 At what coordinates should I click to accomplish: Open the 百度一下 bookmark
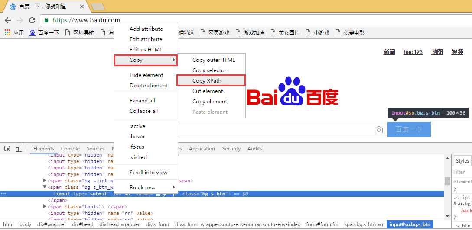[44, 32]
